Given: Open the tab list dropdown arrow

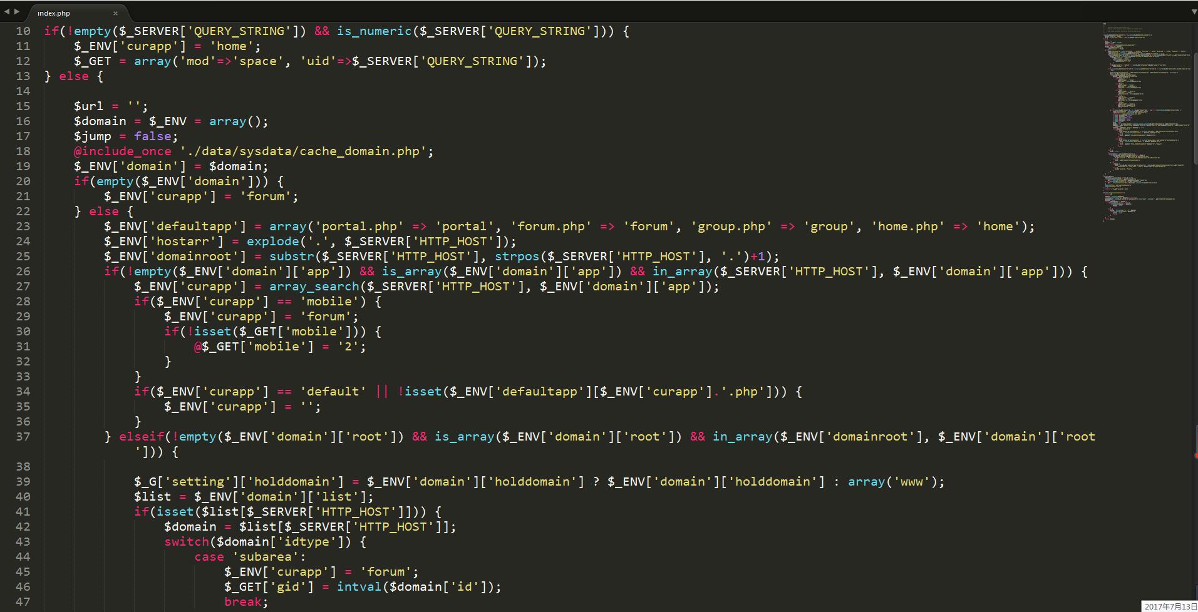Looking at the screenshot, I should click(1194, 12).
